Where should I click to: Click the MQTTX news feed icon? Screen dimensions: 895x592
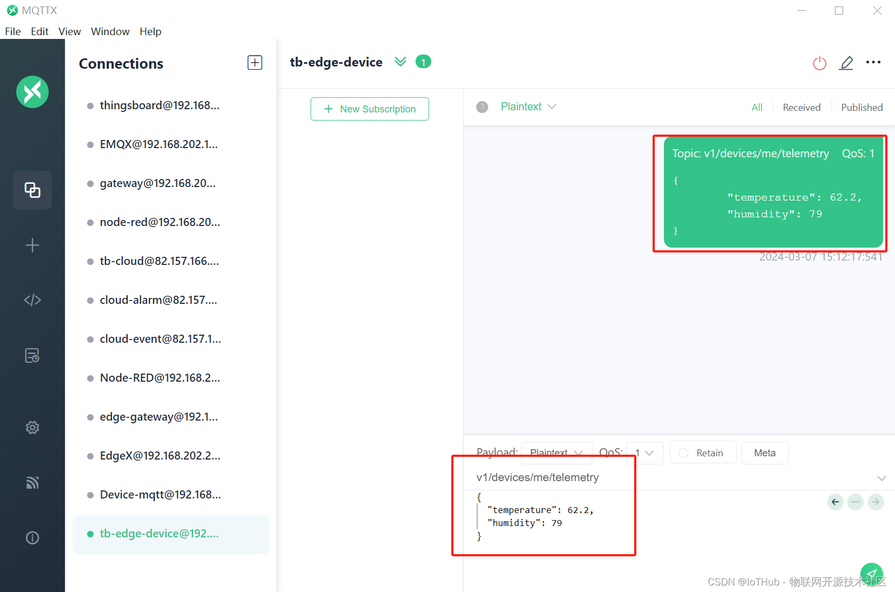32,483
